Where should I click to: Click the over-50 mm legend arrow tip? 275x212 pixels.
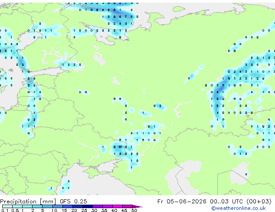137,206
